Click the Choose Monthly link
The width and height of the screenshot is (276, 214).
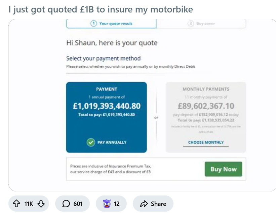pos(206,142)
